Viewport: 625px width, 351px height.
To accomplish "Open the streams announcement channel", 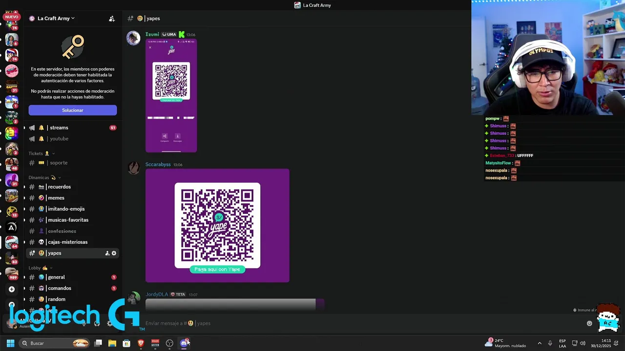I will (72, 128).
